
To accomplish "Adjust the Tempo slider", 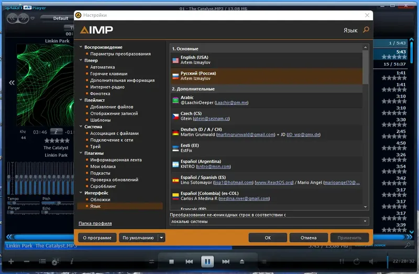I will (23, 203).
